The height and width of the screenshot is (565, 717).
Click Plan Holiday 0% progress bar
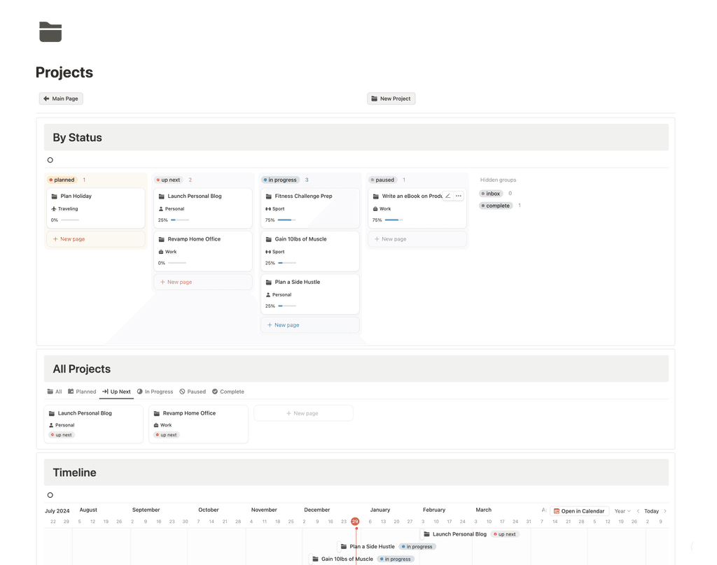pos(70,220)
